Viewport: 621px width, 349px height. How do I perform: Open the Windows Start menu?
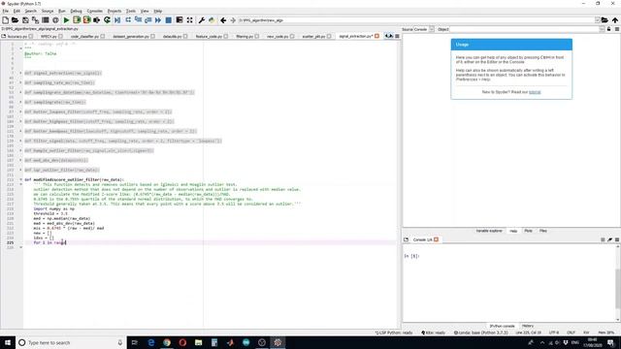tap(8, 342)
